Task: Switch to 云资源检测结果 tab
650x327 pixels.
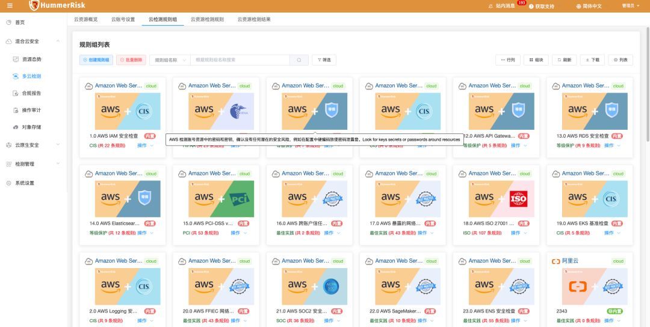Action: (x=254, y=19)
